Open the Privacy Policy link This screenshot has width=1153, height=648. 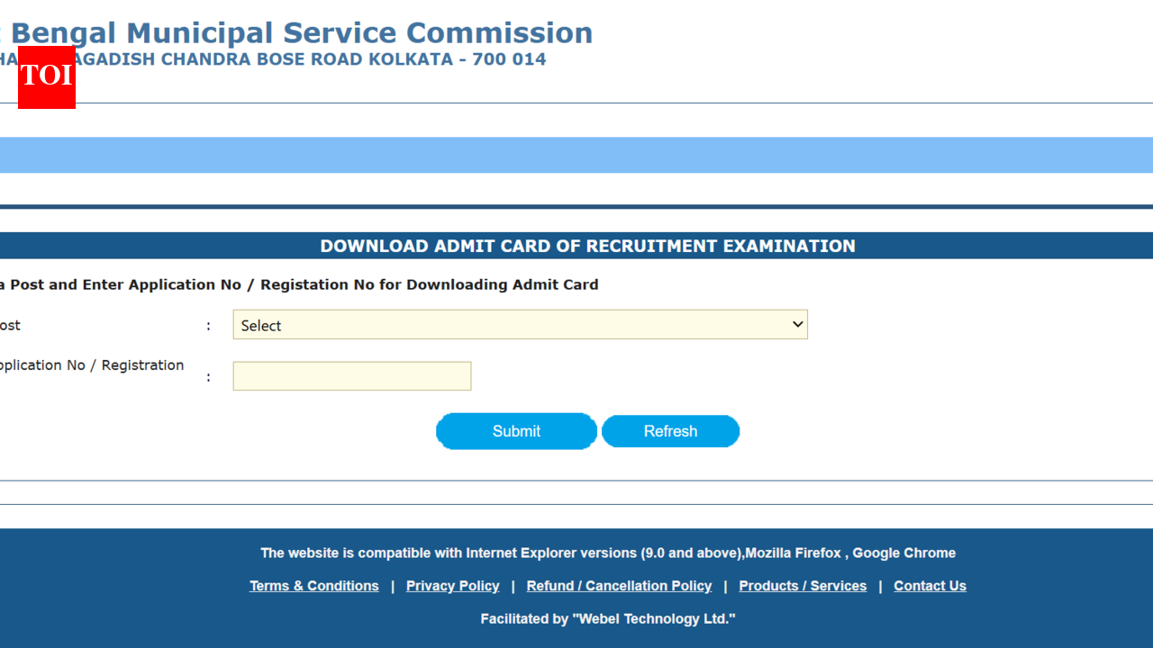pos(452,585)
